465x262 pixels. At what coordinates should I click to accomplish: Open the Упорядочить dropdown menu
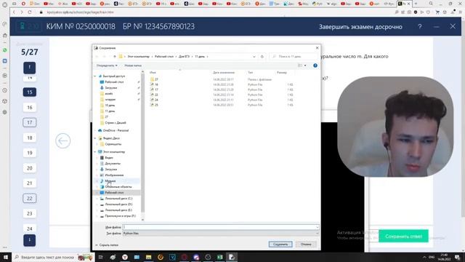[107, 65]
